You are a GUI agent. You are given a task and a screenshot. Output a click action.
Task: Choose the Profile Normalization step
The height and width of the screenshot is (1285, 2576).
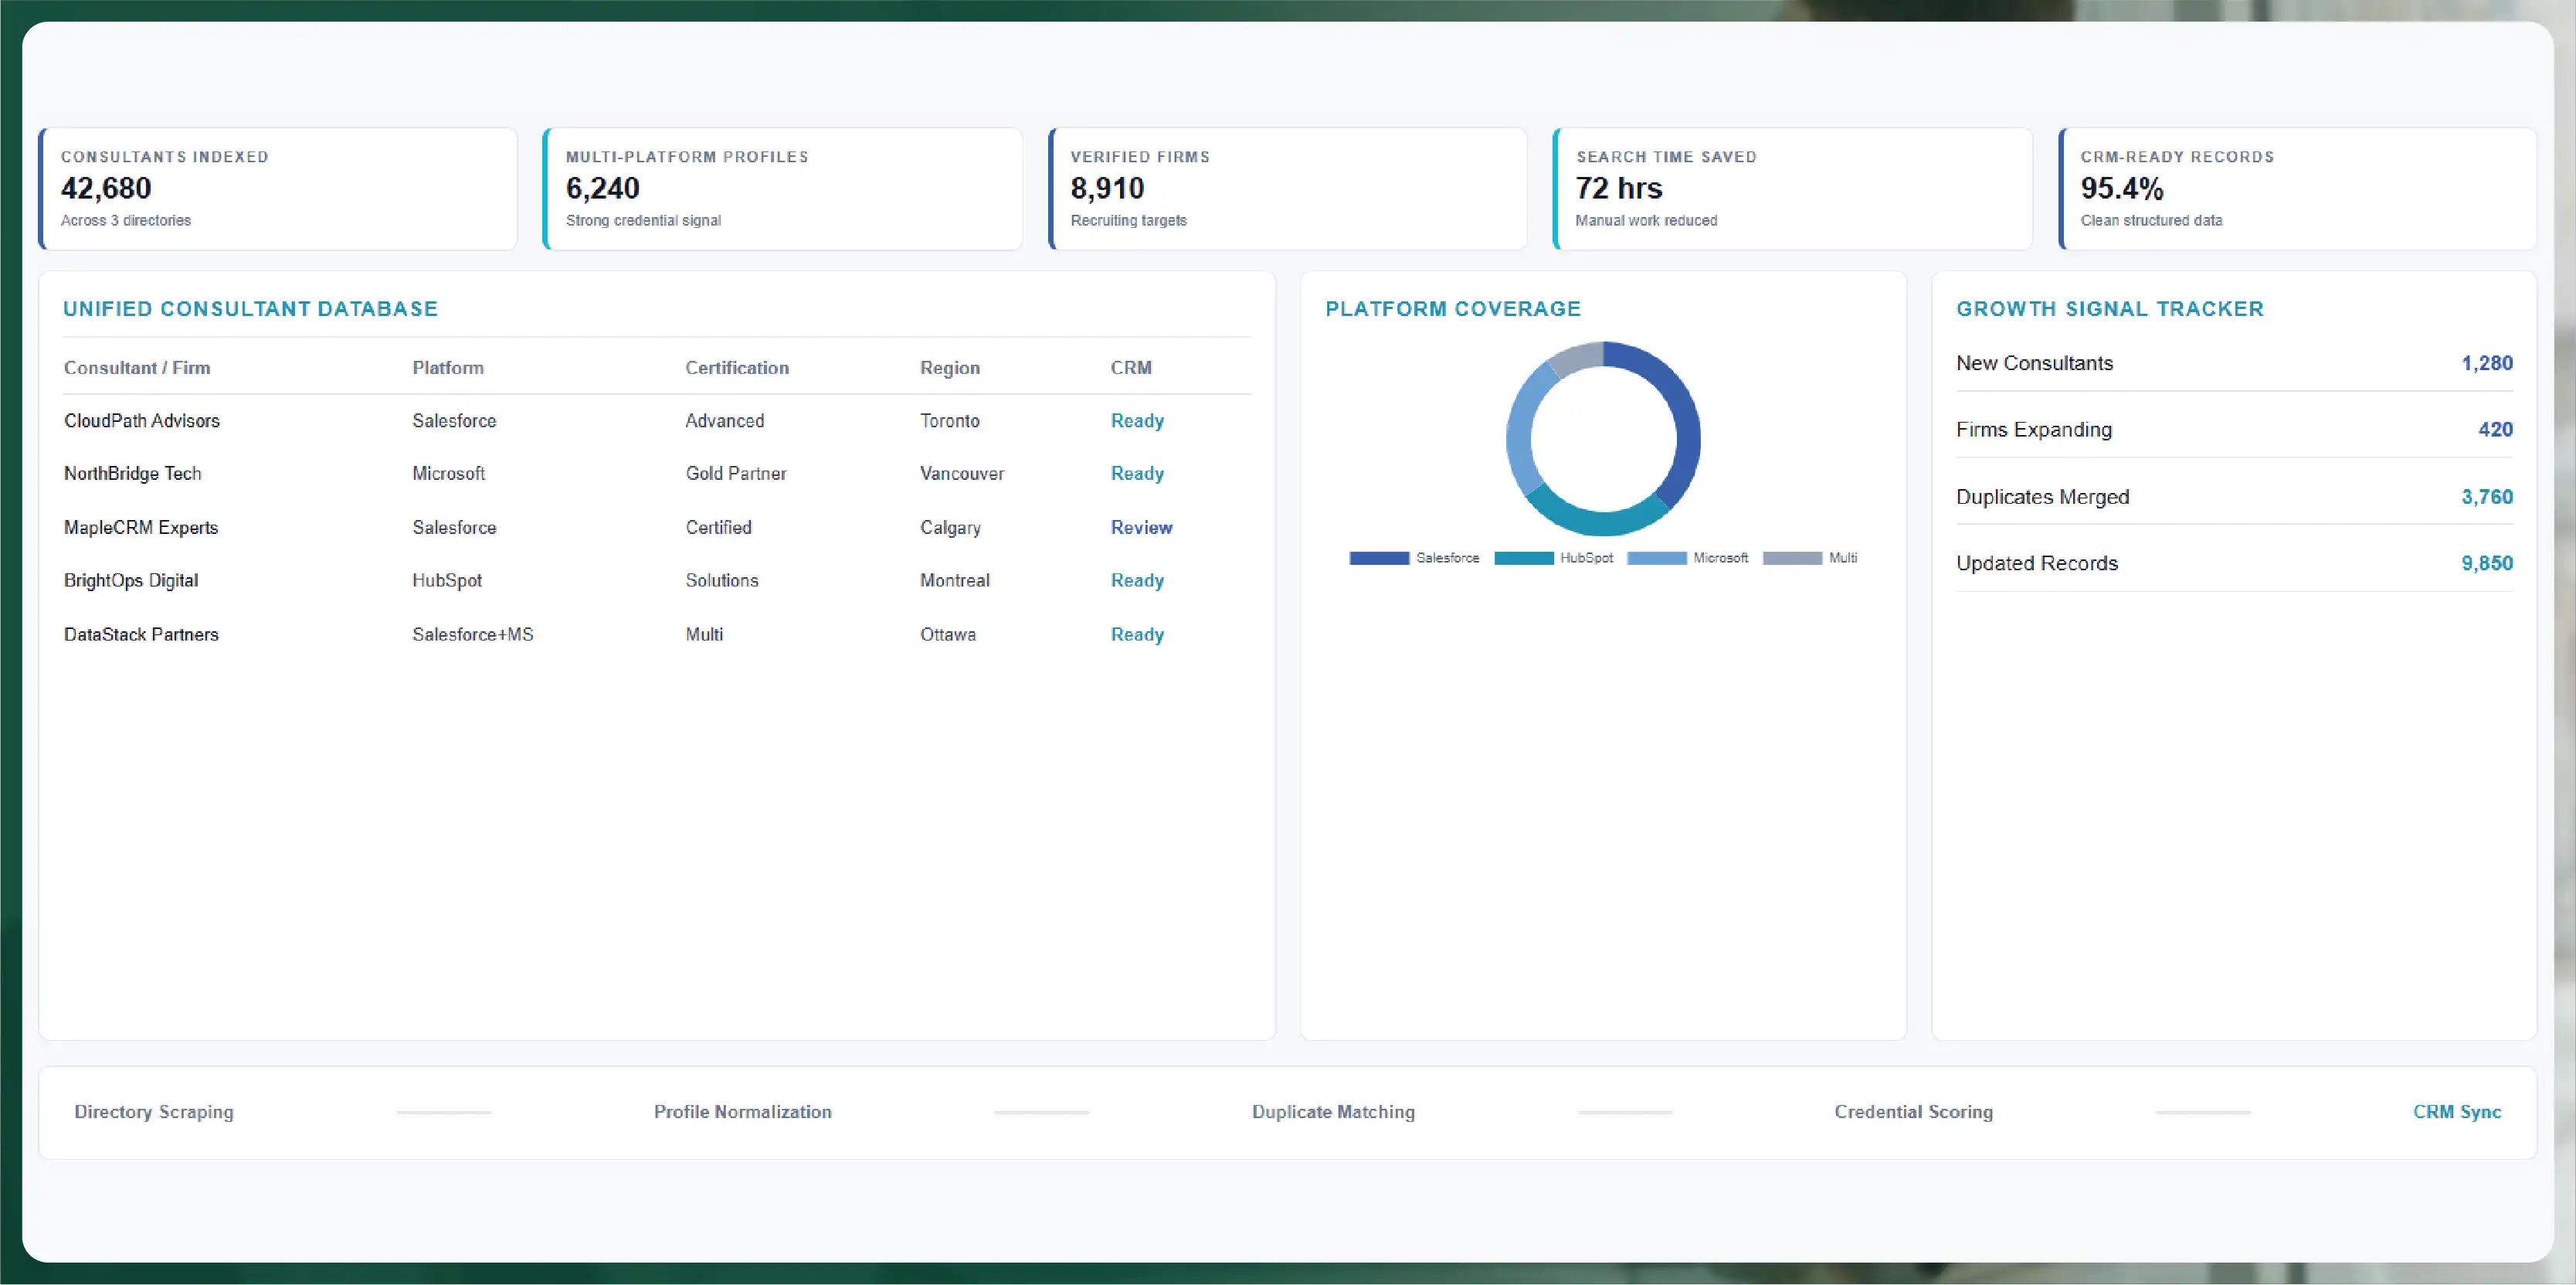click(742, 1112)
